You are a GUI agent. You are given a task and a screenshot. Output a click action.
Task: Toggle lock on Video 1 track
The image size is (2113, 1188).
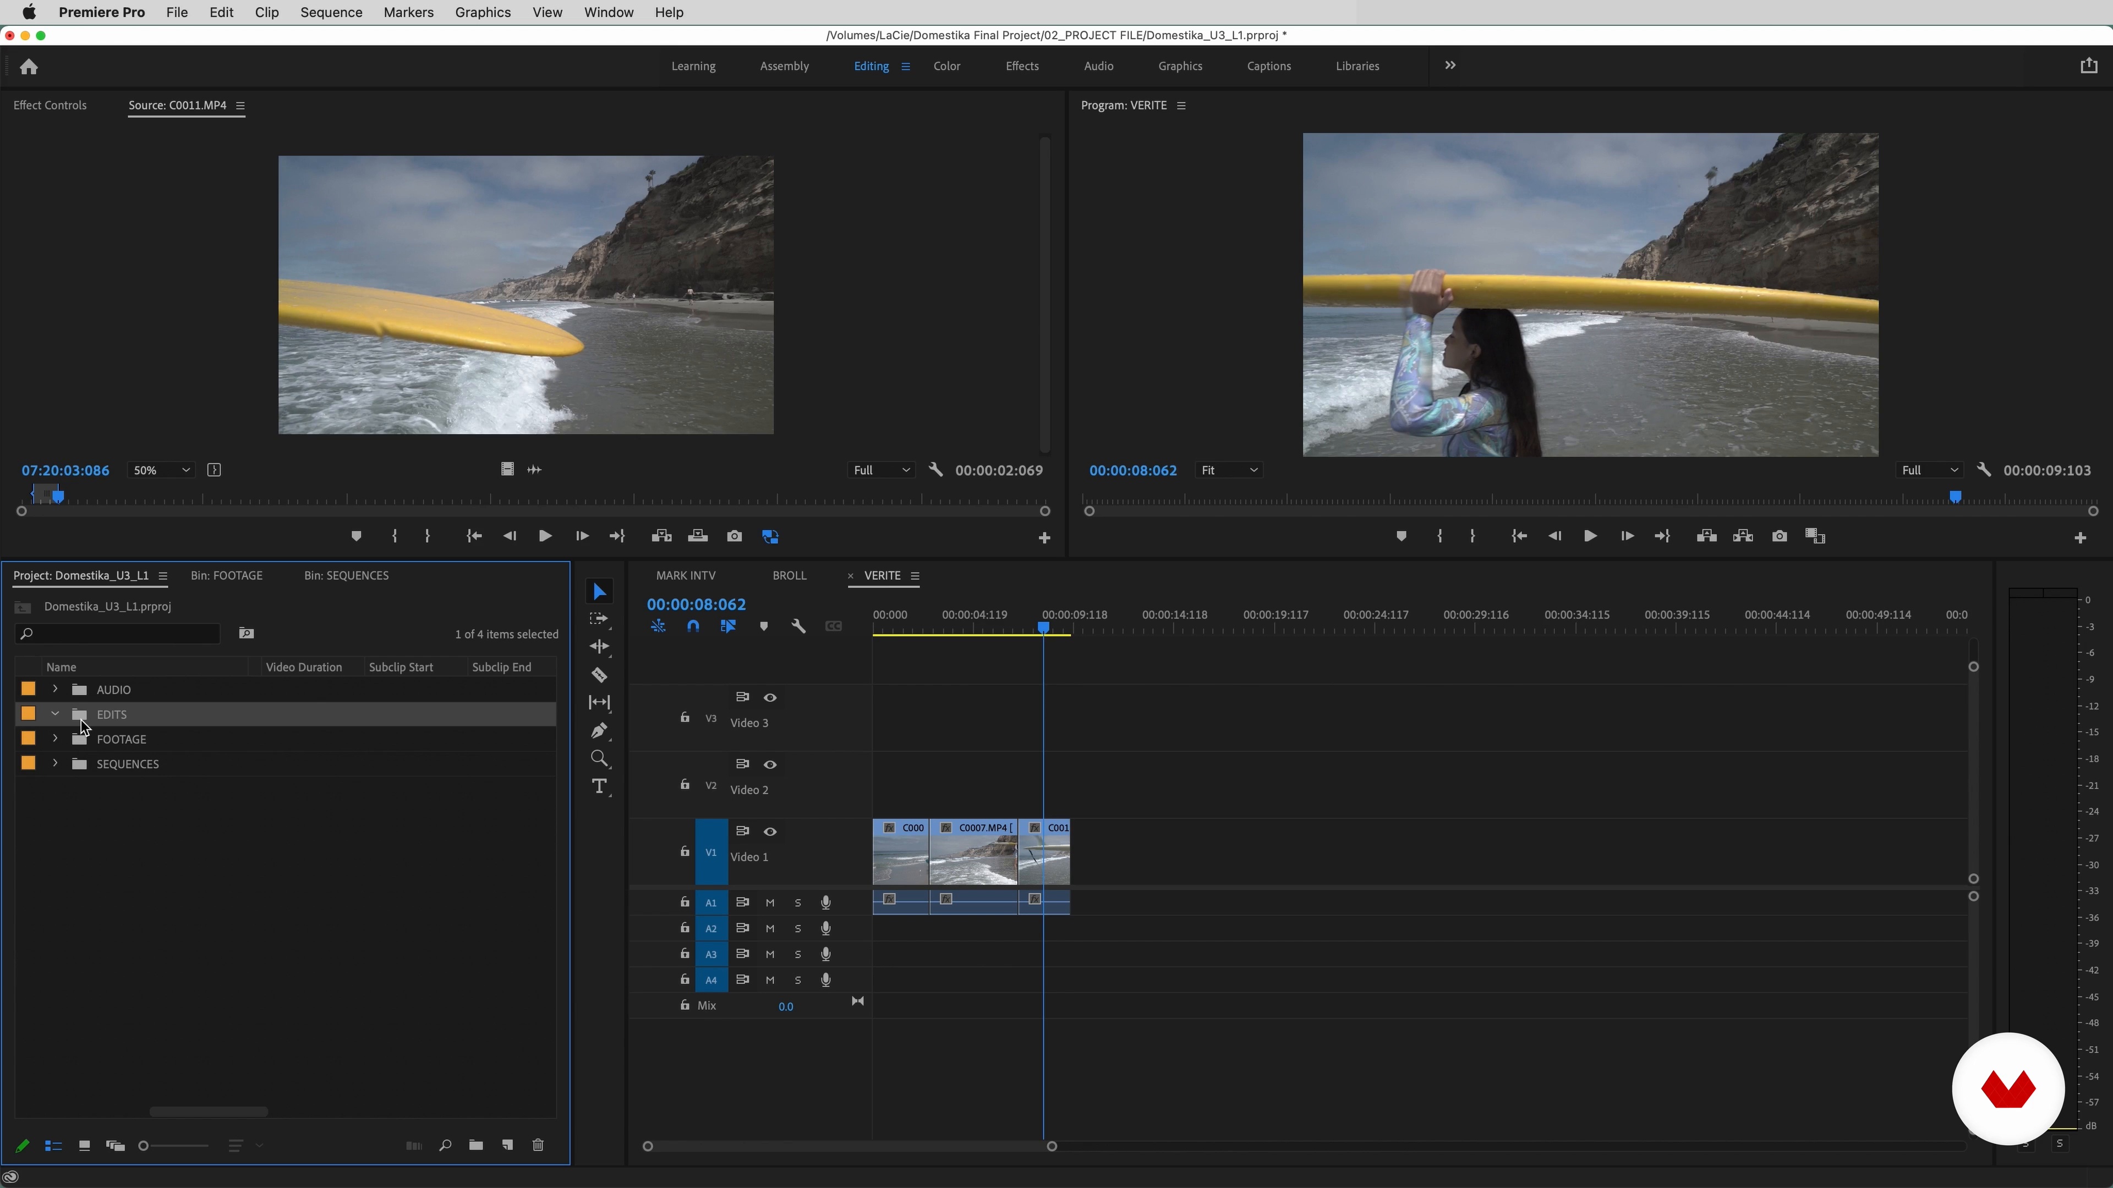[x=684, y=852]
